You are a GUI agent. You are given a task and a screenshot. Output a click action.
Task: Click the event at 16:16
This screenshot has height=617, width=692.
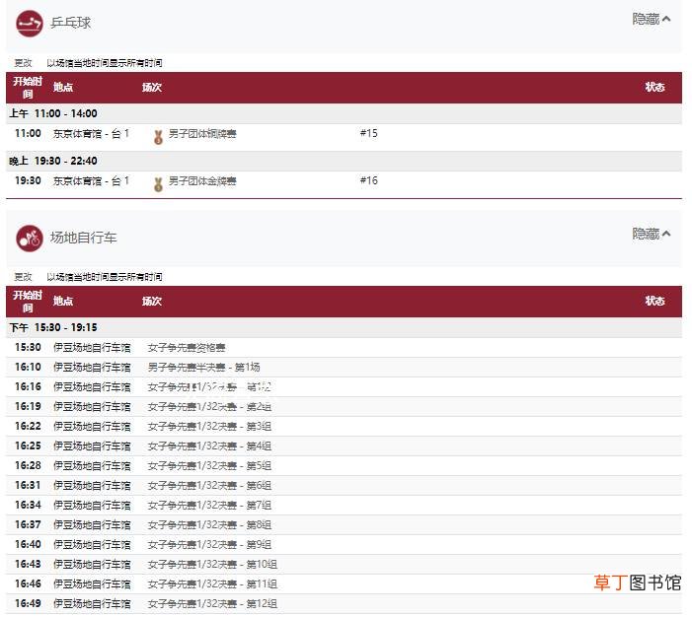tap(209, 387)
